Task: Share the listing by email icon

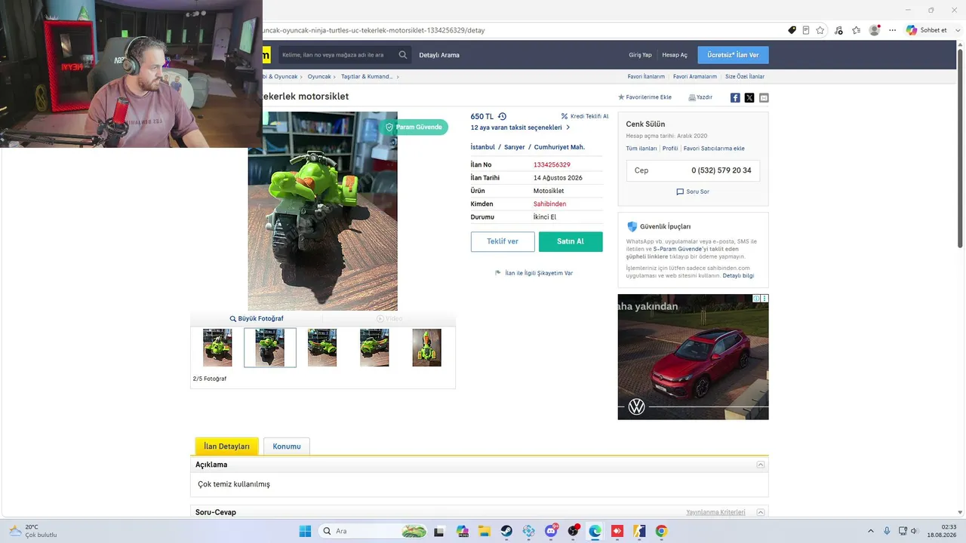Action: tap(764, 97)
